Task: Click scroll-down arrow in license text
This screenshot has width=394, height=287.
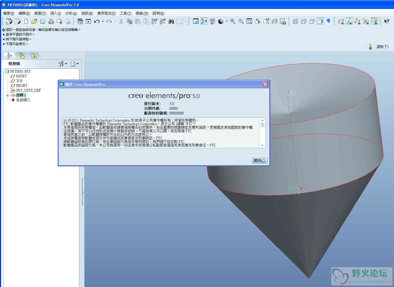Action: [x=262, y=145]
